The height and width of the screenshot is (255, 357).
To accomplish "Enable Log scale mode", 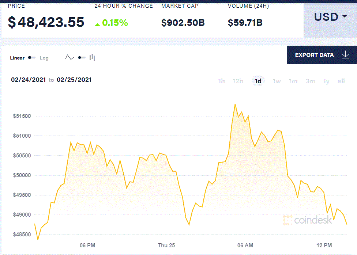I will (44, 58).
